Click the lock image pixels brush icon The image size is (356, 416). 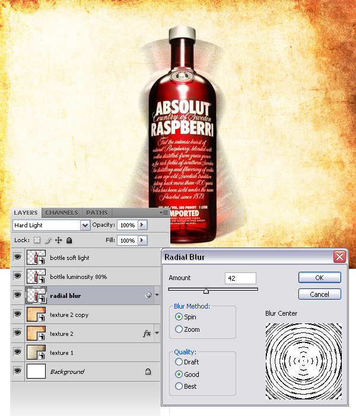point(48,240)
